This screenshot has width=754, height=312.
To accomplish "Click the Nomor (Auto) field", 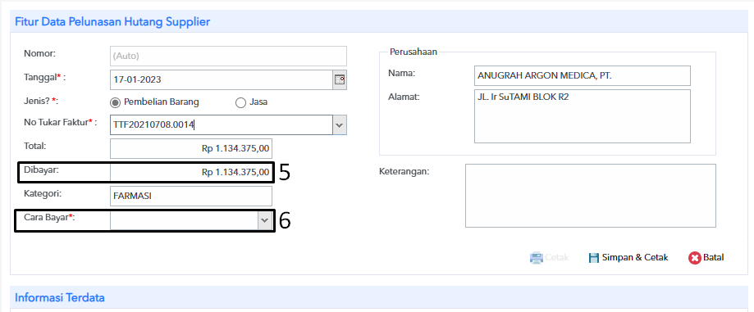I will [228, 57].
